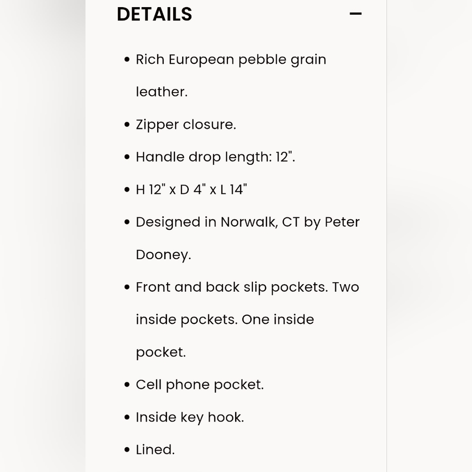Collapse the Details section minus icon
472x472 pixels.
click(355, 14)
